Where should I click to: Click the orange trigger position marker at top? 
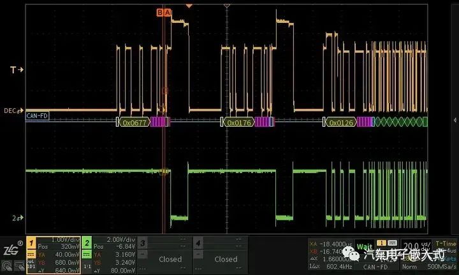[x=189, y=6]
